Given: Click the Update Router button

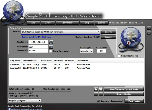Looking at the screenshot, I should [124, 94].
